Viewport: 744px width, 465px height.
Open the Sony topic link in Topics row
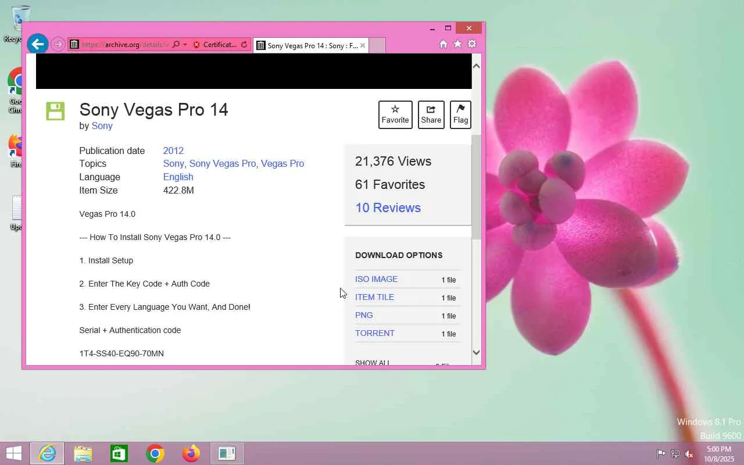tap(173, 163)
